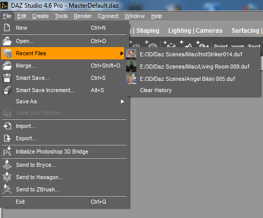Open the Connect menu
This screenshot has height=218, width=263.
tap(108, 16)
